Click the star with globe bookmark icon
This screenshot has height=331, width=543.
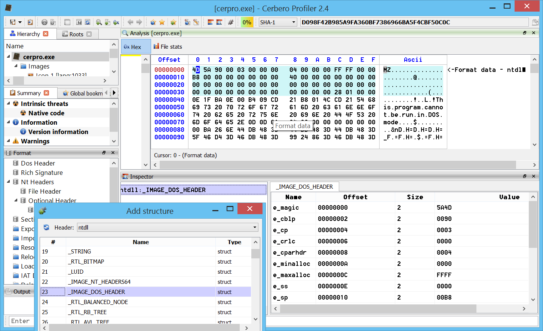(153, 22)
